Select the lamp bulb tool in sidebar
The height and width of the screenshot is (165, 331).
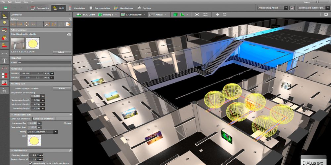click(4, 23)
